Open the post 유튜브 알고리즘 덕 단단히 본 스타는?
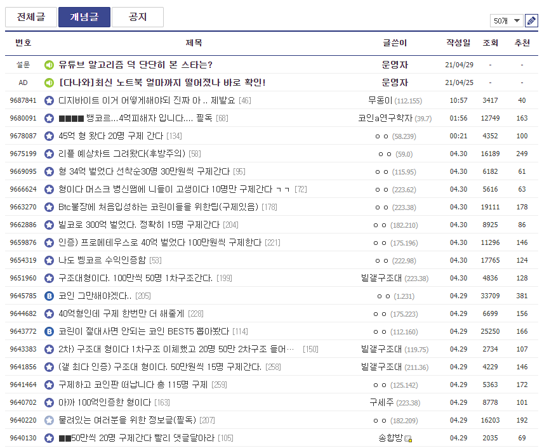 point(135,65)
